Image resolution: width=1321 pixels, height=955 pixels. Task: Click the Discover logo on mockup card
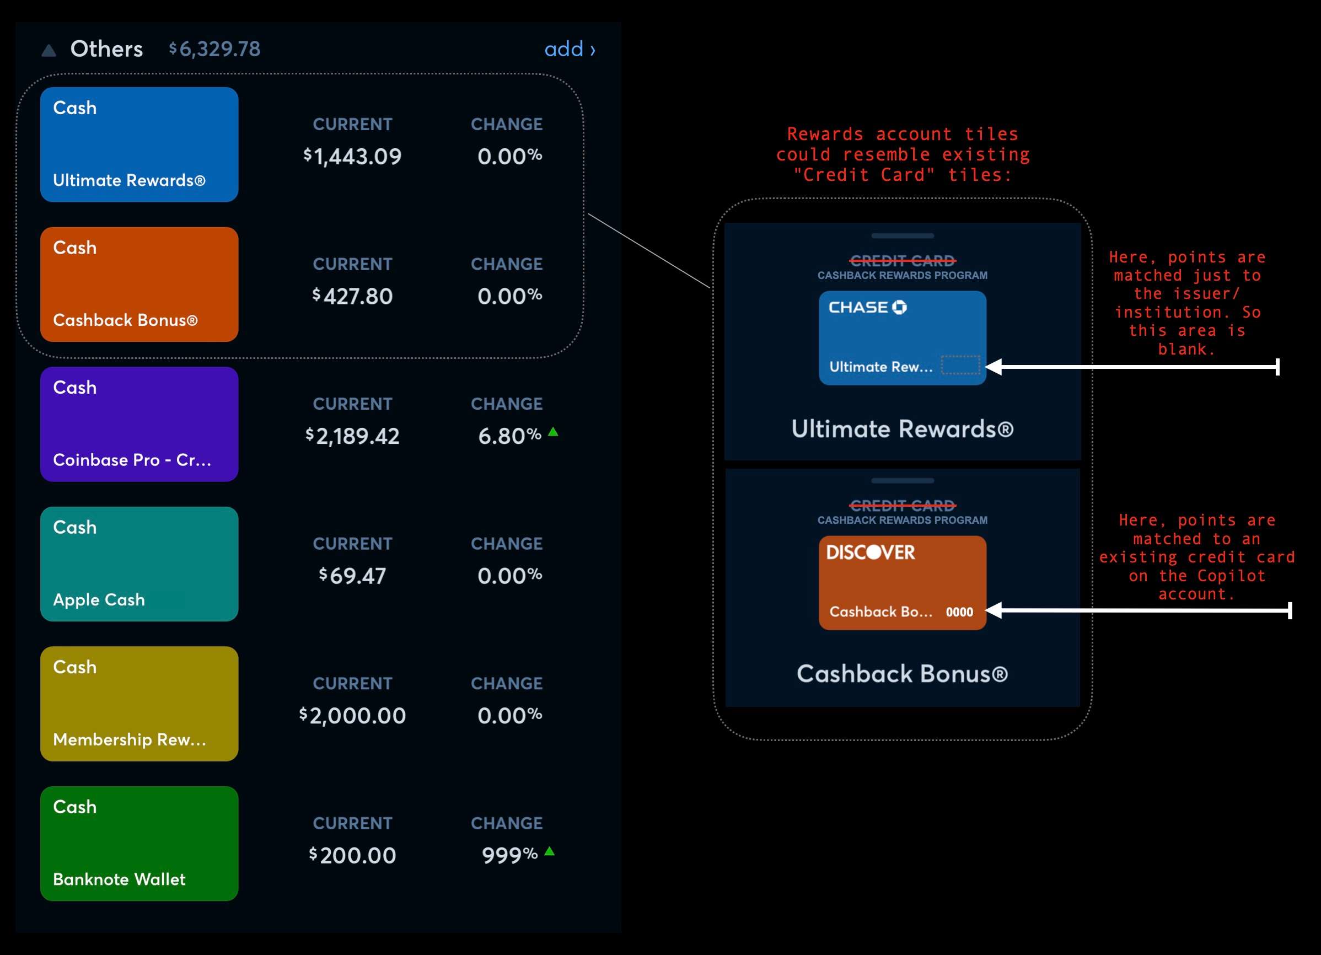(x=870, y=552)
